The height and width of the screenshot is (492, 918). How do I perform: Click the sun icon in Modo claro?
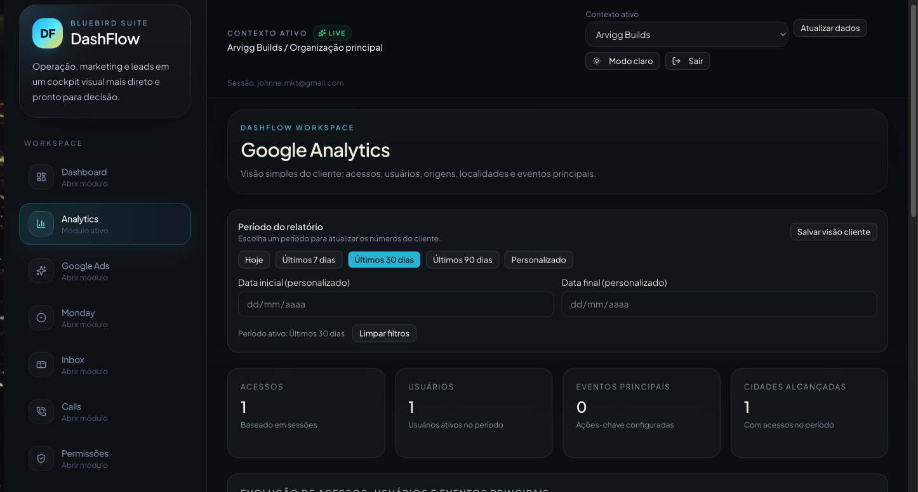click(x=597, y=61)
